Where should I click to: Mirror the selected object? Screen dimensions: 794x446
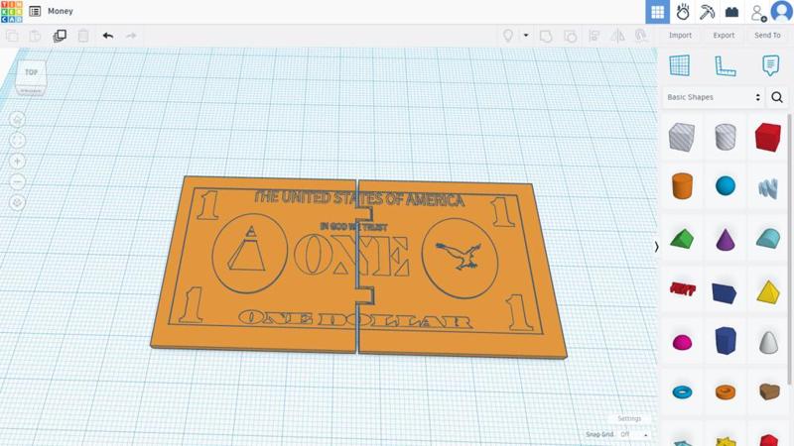617,36
